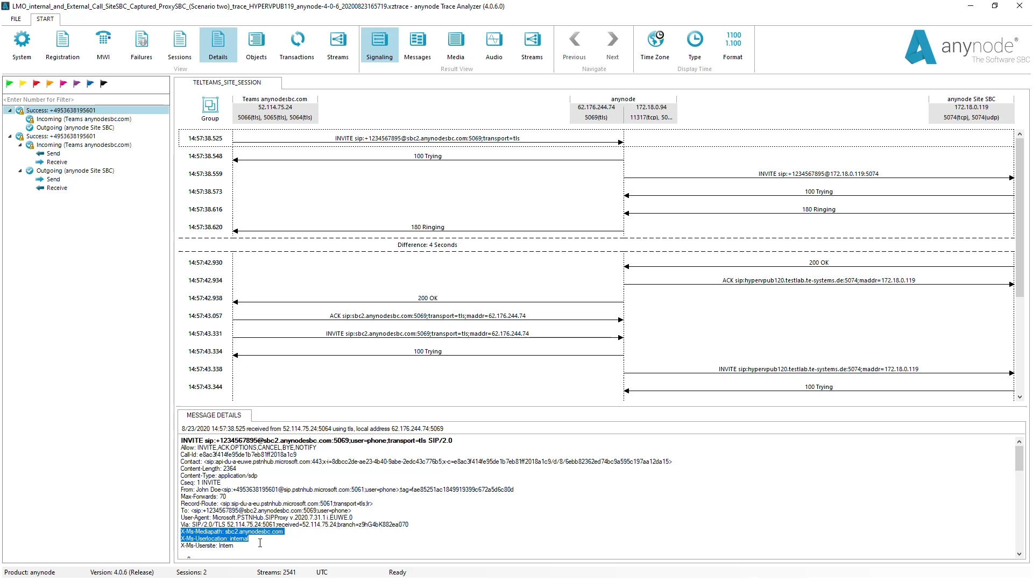This screenshot has height=581, width=1033.
Task: Collapse the first Success +4953638195601 session
Action: (10, 110)
